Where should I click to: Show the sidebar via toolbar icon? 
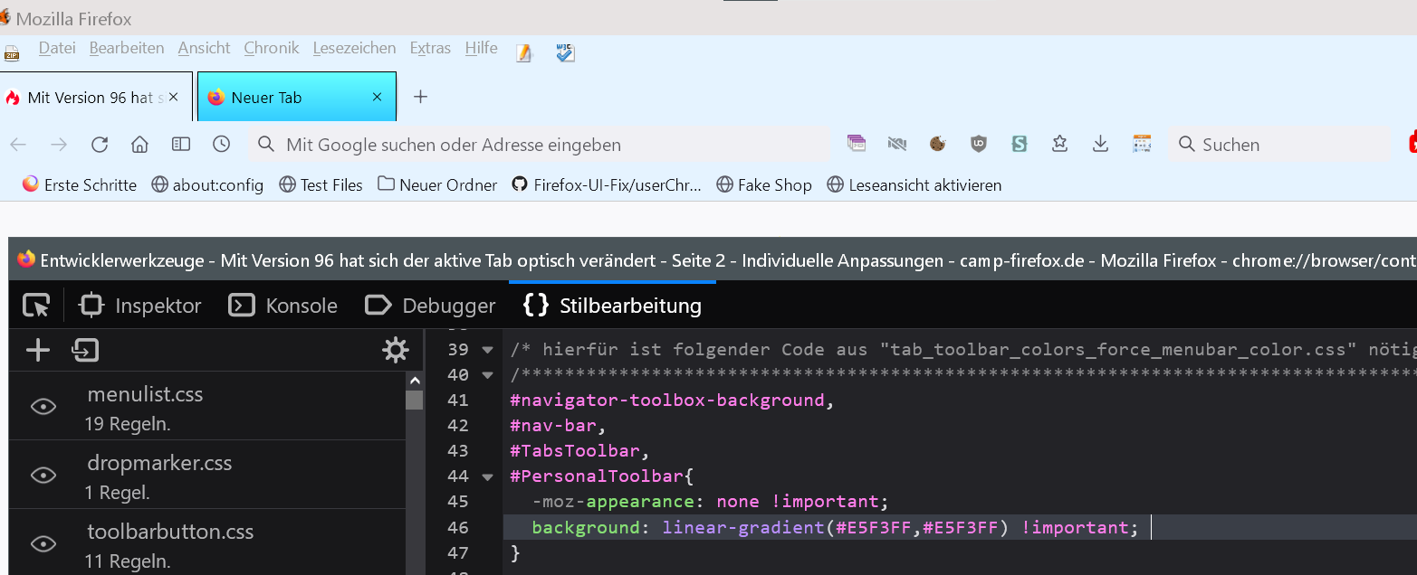click(181, 145)
